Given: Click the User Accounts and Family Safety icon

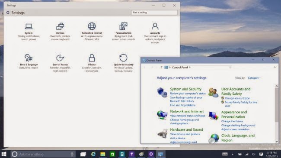Looking at the screenshot, I should tap(214, 93).
